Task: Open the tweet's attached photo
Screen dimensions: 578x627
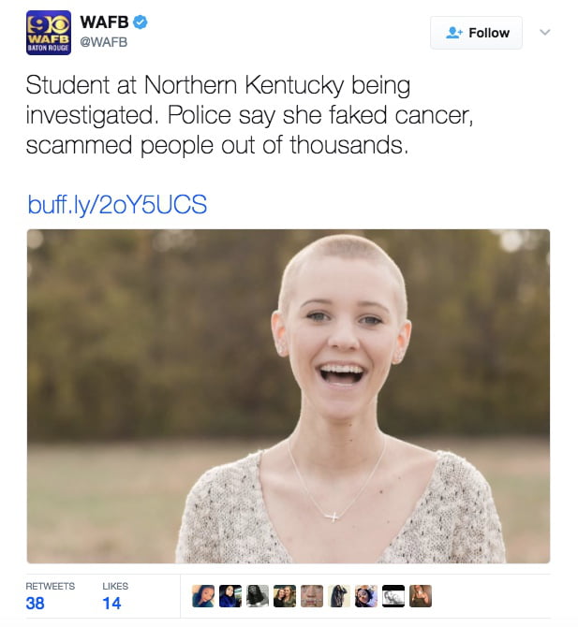Action: point(289,396)
